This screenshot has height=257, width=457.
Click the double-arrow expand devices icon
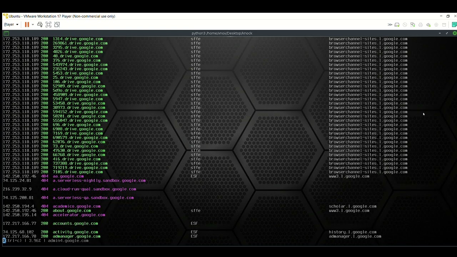[390, 25]
